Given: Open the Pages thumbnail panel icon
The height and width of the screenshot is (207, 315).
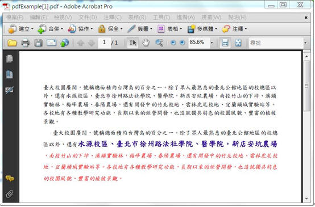Looking at the screenshot, I should click(x=10, y=59).
